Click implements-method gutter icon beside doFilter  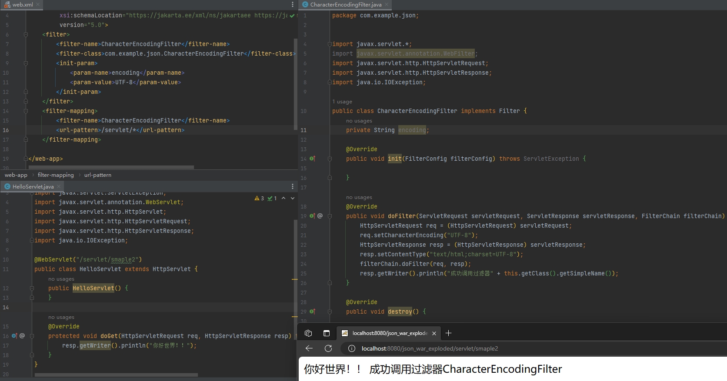[312, 216]
